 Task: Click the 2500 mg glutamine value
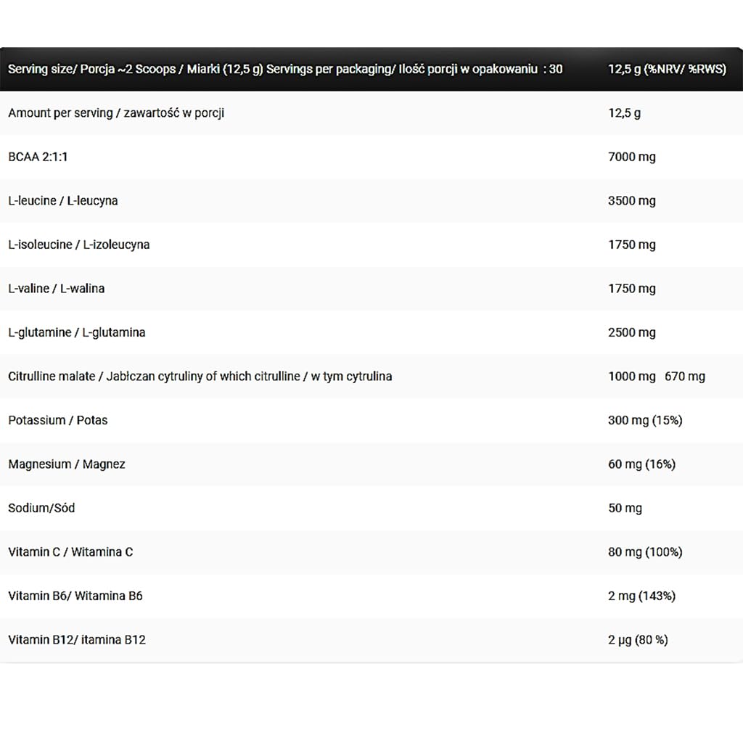[631, 332]
